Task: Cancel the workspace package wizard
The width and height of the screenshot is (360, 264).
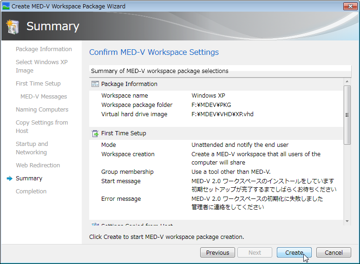Action: (334, 252)
